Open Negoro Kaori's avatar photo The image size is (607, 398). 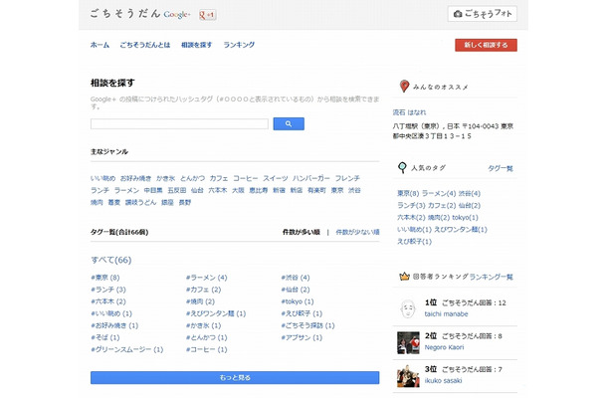click(408, 342)
